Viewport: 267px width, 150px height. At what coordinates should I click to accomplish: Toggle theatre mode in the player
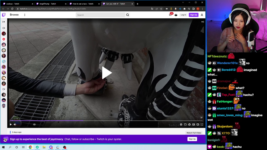click(198, 125)
